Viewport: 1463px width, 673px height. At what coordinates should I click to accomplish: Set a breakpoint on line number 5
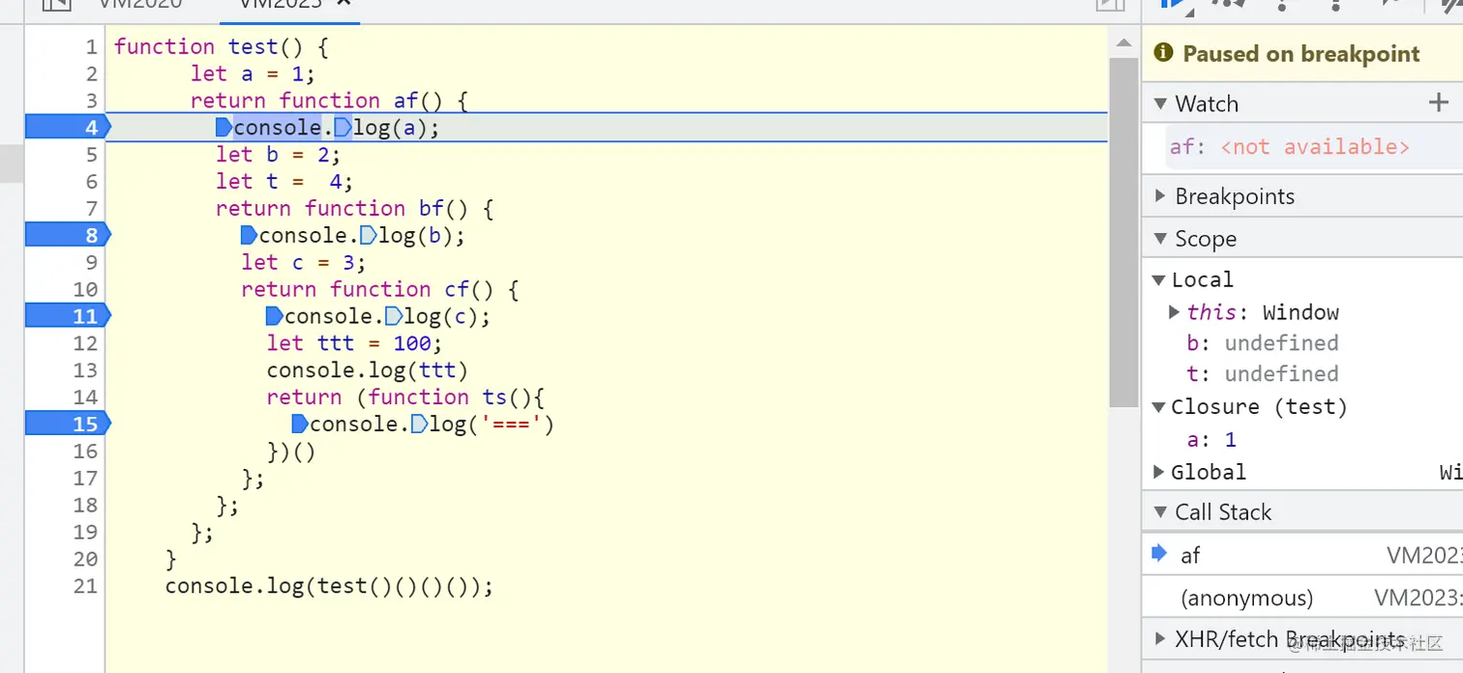point(91,155)
